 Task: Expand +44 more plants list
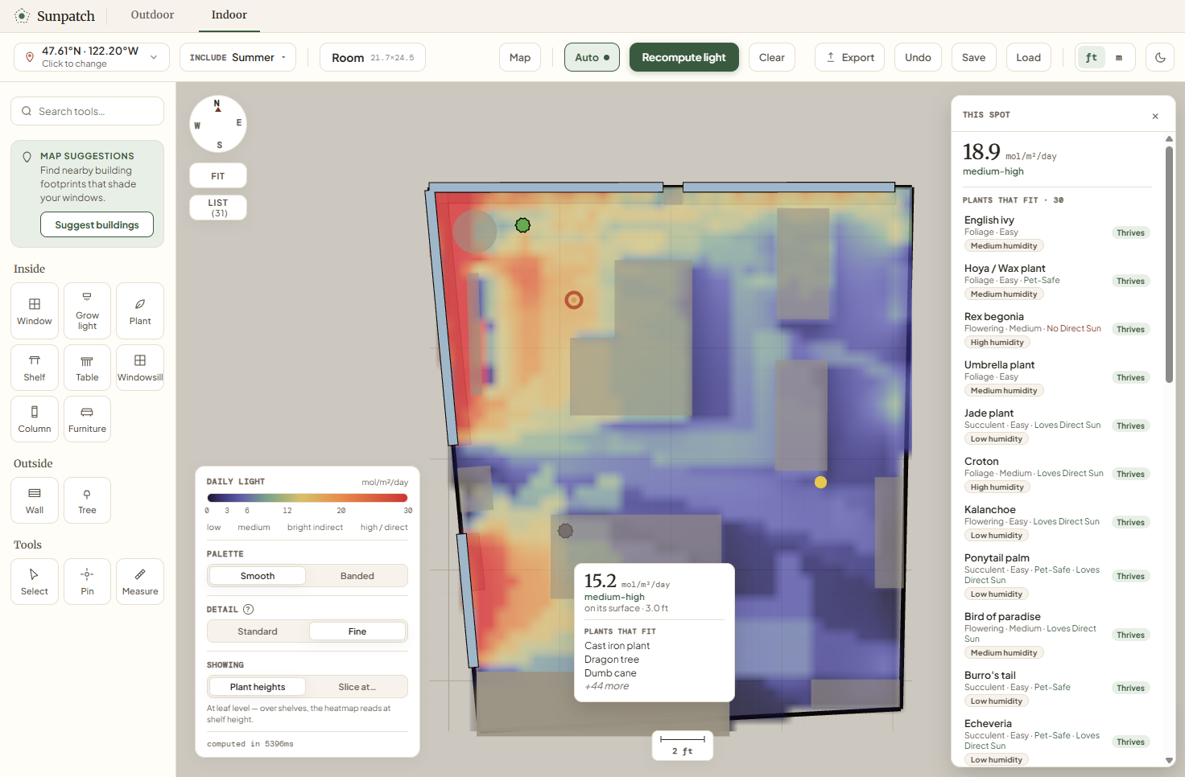point(607,686)
